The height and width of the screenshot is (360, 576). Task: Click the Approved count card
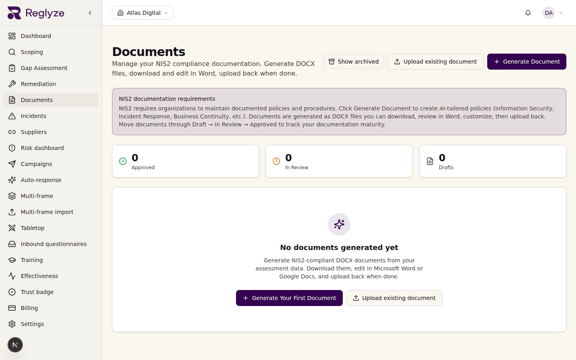pyautogui.click(x=186, y=161)
